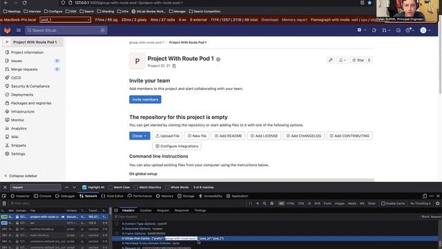
Task: Check the Disable Cache box
Action: tap(383, 203)
